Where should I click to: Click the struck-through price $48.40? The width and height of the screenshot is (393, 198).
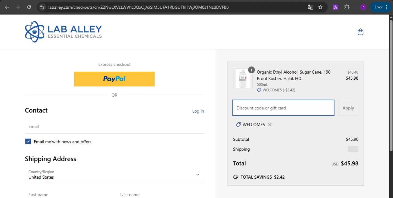[353, 72]
